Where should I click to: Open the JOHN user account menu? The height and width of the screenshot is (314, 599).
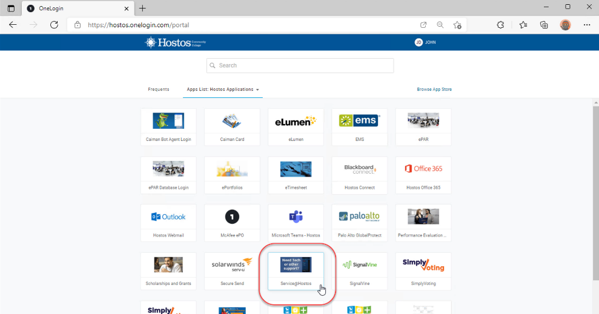pos(425,42)
